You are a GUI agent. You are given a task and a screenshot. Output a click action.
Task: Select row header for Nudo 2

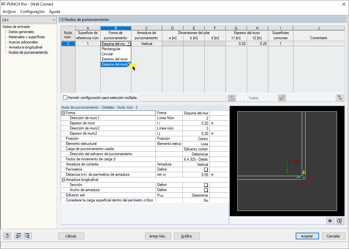(68, 44)
